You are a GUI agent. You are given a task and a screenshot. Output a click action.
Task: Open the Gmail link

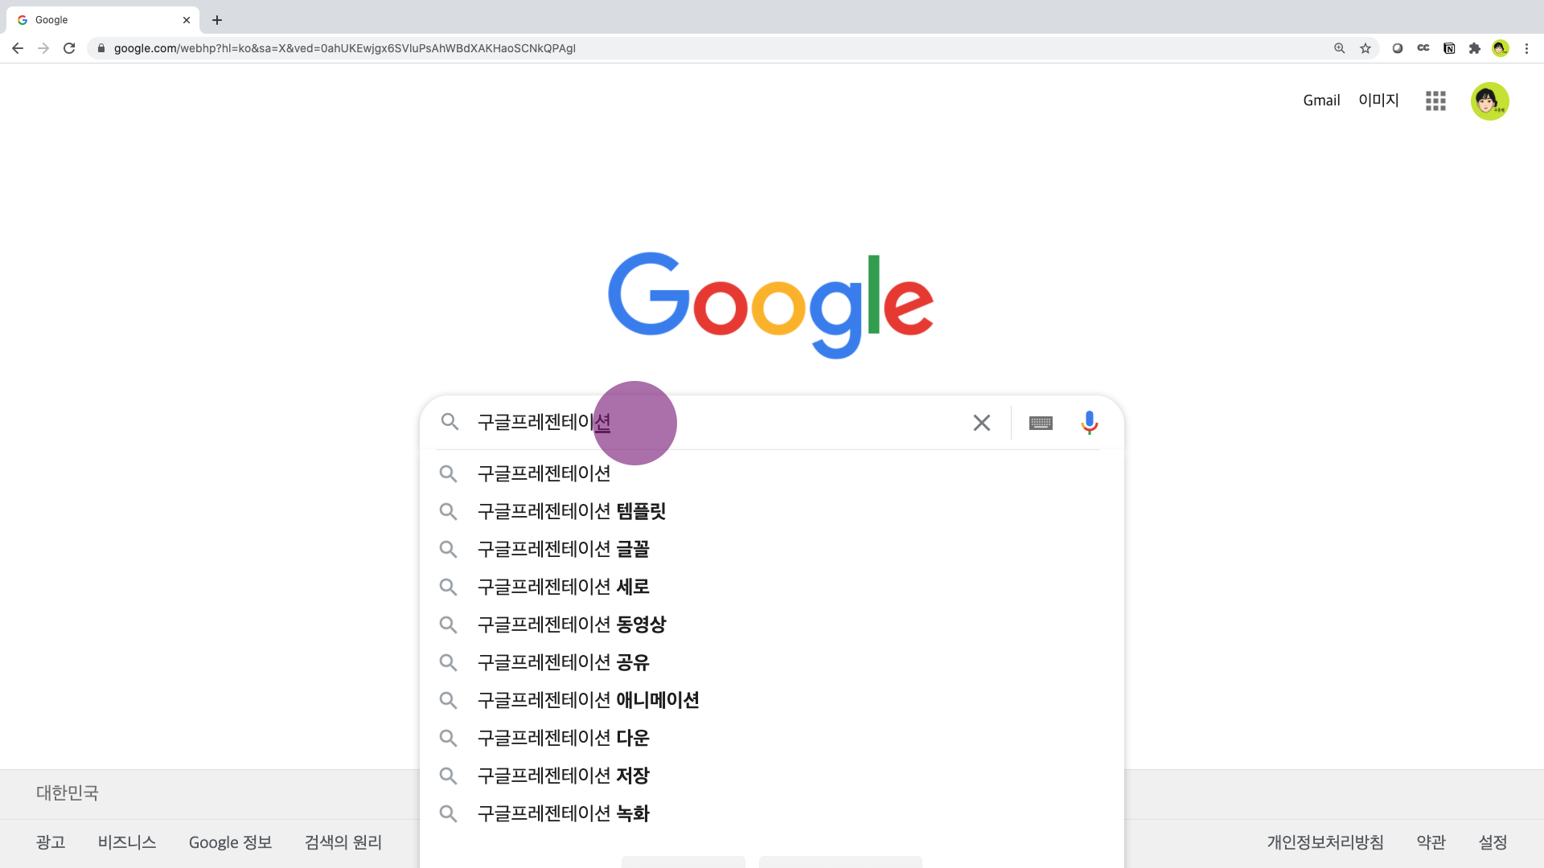pyautogui.click(x=1321, y=100)
